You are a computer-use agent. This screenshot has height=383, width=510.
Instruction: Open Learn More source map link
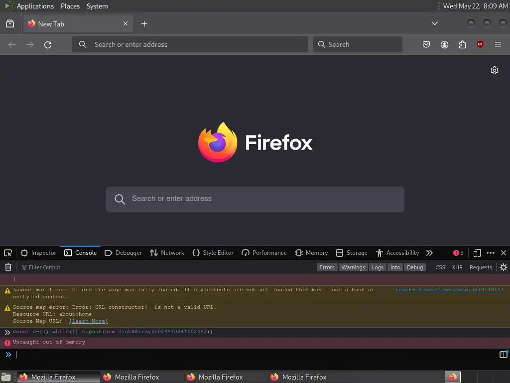(x=88, y=321)
